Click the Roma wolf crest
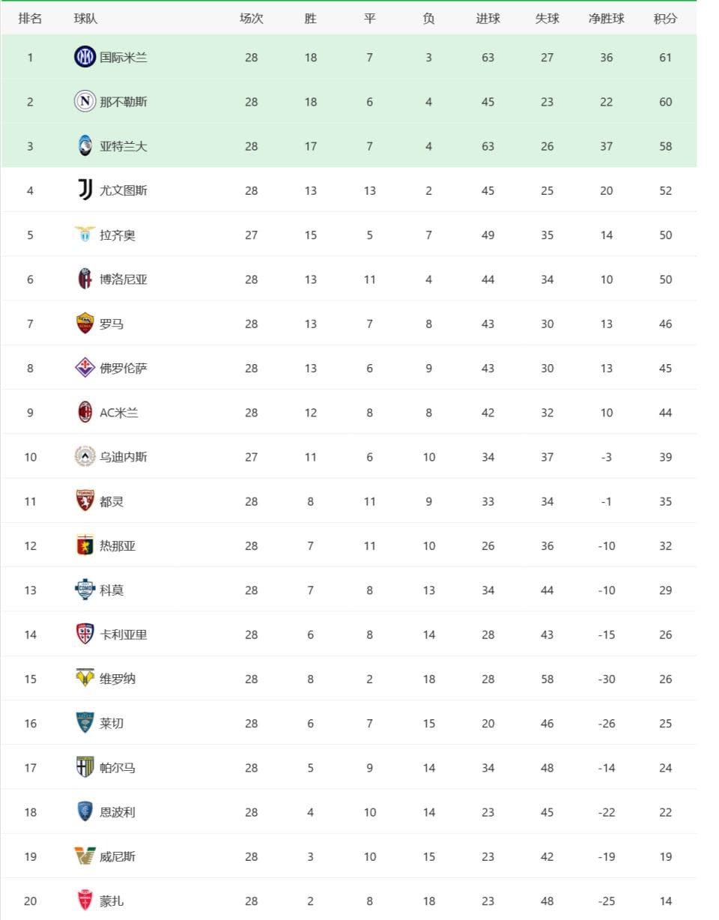The height and width of the screenshot is (920, 719). [x=85, y=324]
